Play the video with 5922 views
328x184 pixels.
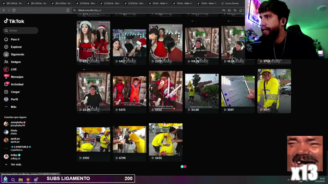[x=166, y=91]
